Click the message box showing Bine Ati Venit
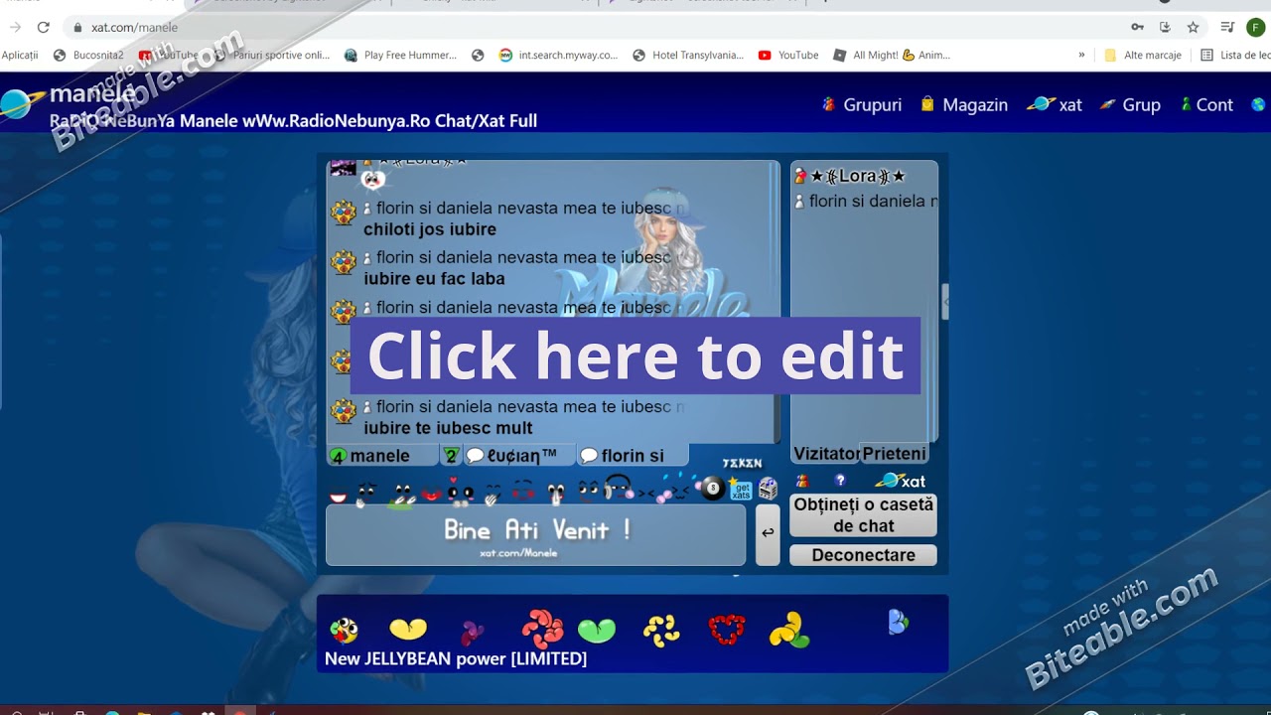This screenshot has height=715, width=1271. pyautogui.click(x=535, y=535)
